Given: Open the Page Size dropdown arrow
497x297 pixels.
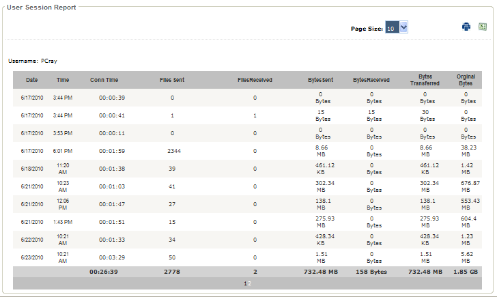Looking at the screenshot, I should point(403,27).
